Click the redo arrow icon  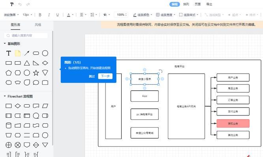pyautogui.click(x=28, y=4)
